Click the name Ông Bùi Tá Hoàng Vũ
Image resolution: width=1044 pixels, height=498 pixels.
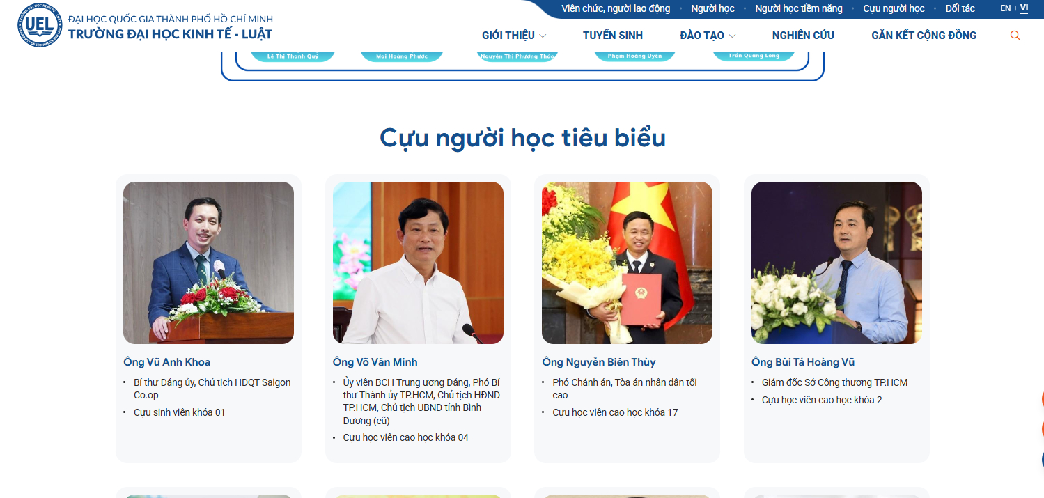[x=803, y=362]
